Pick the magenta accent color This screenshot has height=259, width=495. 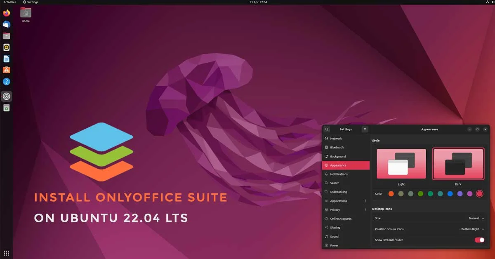[x=470, y=194]
